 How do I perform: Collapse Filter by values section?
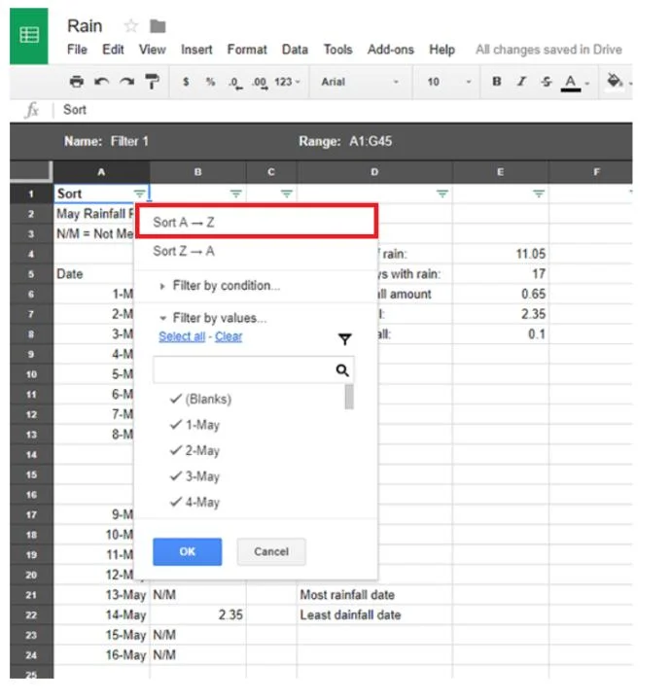pyautogui.click(x=213, y=318)
